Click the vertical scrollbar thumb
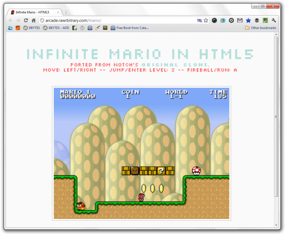This screenshot has height=234, width=285. 276,117
